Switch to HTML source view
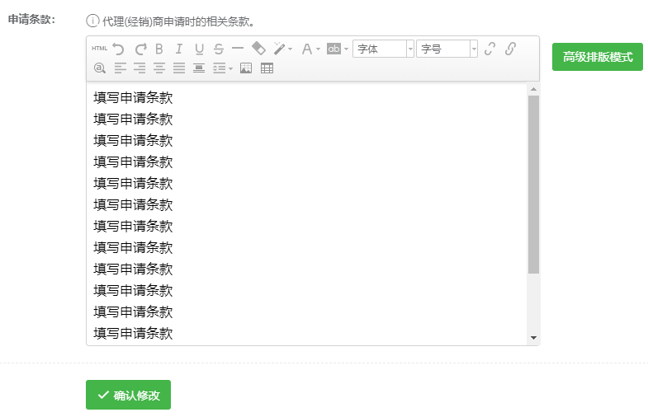 click(x=99, y=49)
